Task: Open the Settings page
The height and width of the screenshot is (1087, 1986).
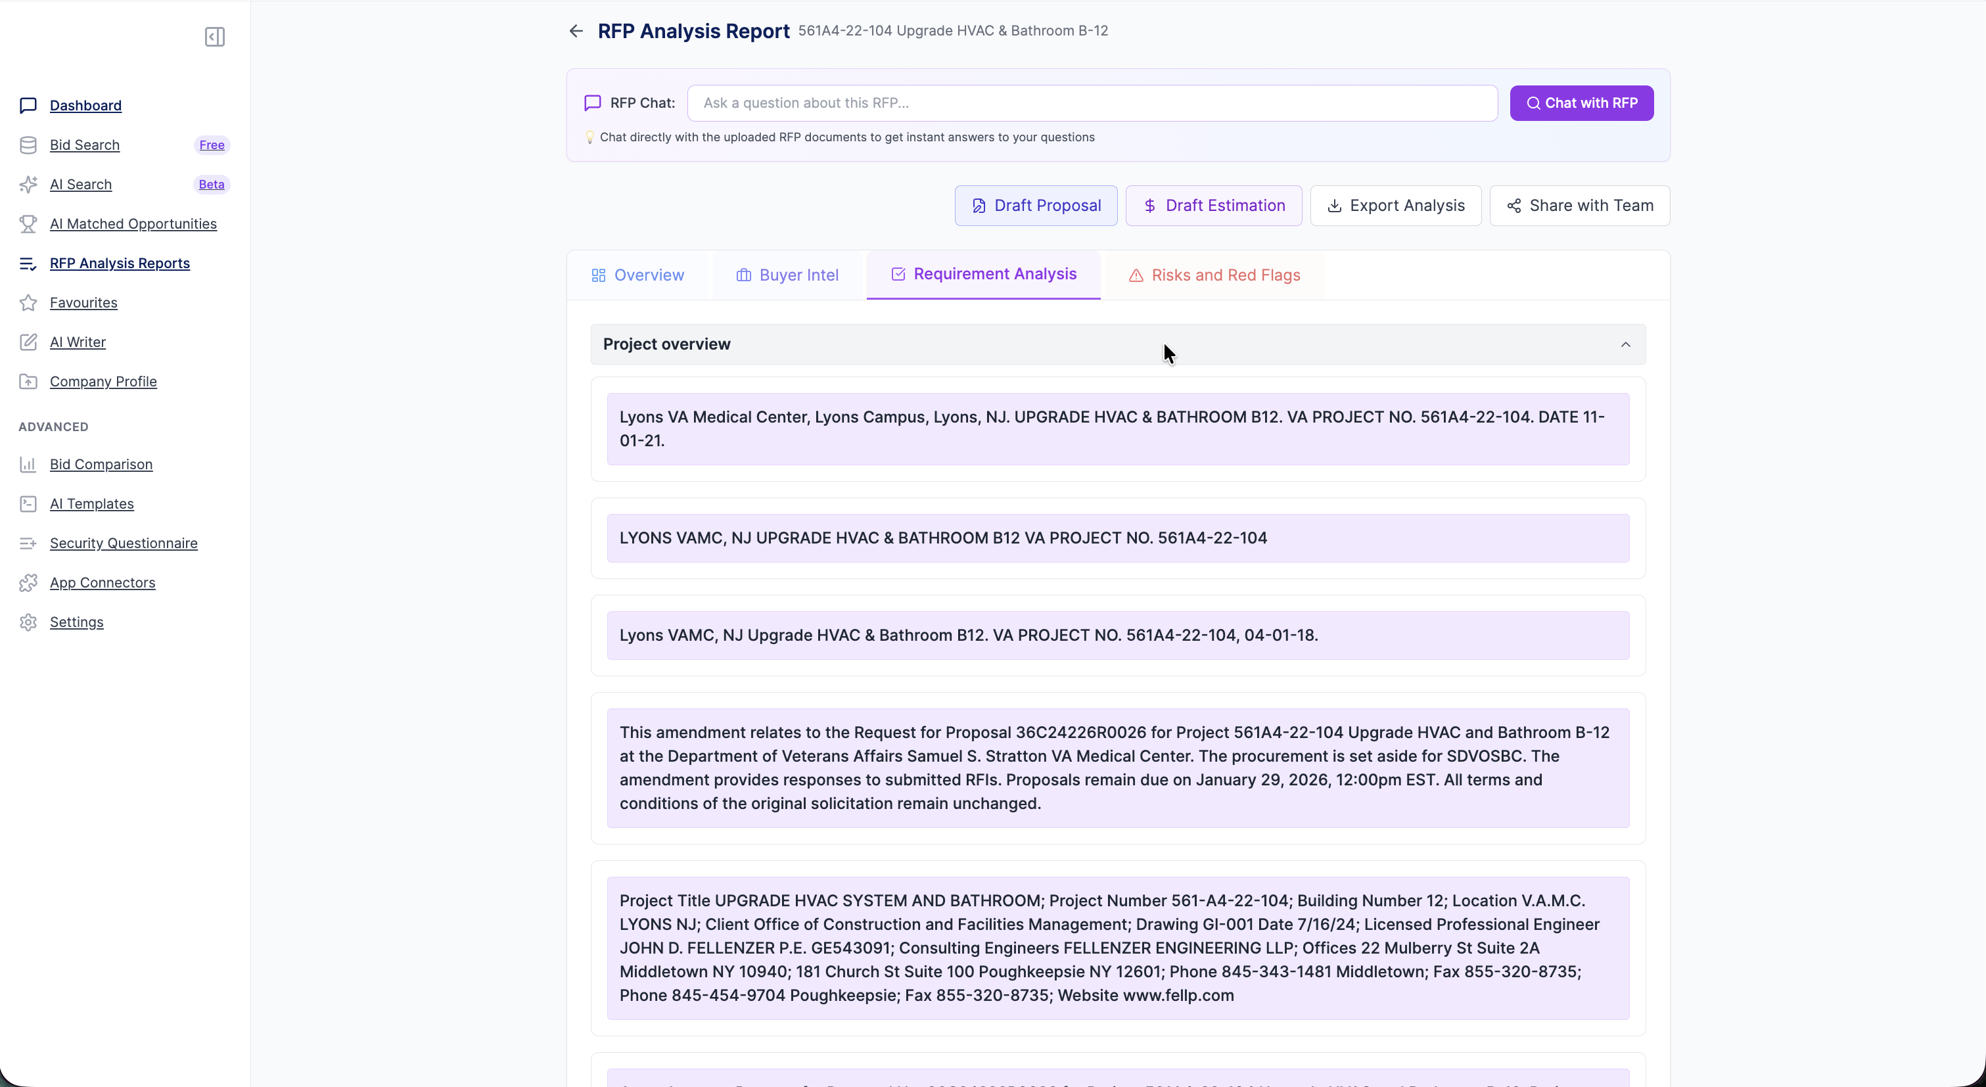Action: (x=76, y=621)
